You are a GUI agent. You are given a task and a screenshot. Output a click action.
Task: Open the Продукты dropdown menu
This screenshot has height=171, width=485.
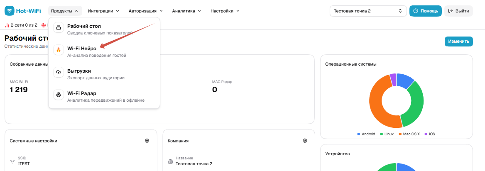65,11
